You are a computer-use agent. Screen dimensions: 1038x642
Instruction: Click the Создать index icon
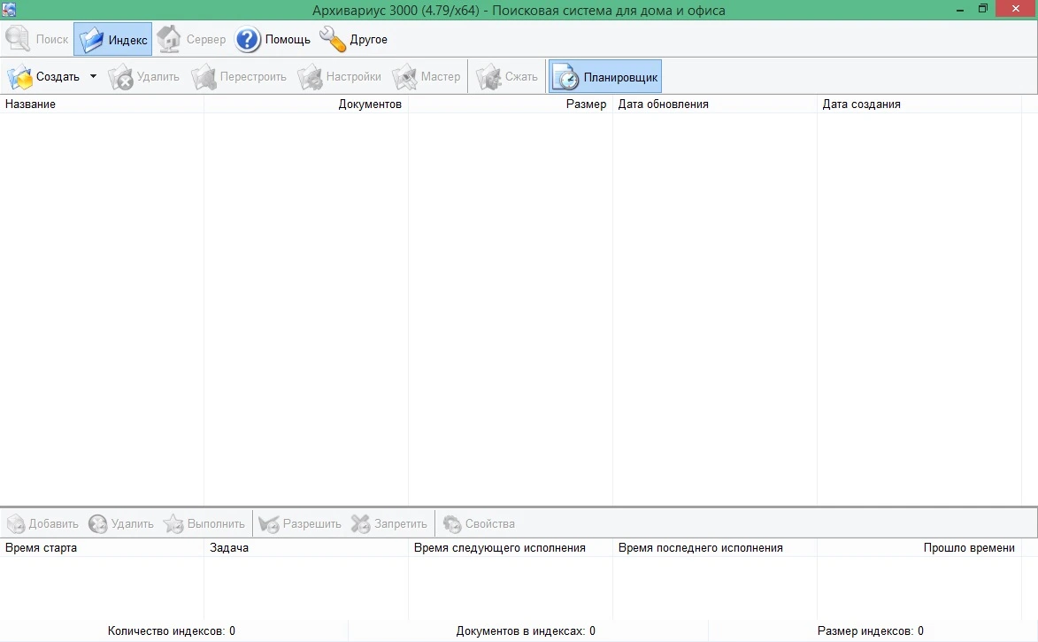[x=19, y=77]
